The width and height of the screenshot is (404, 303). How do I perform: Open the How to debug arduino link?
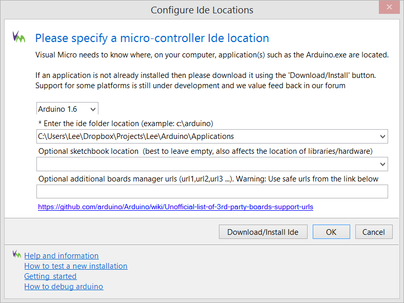[64, 287]
